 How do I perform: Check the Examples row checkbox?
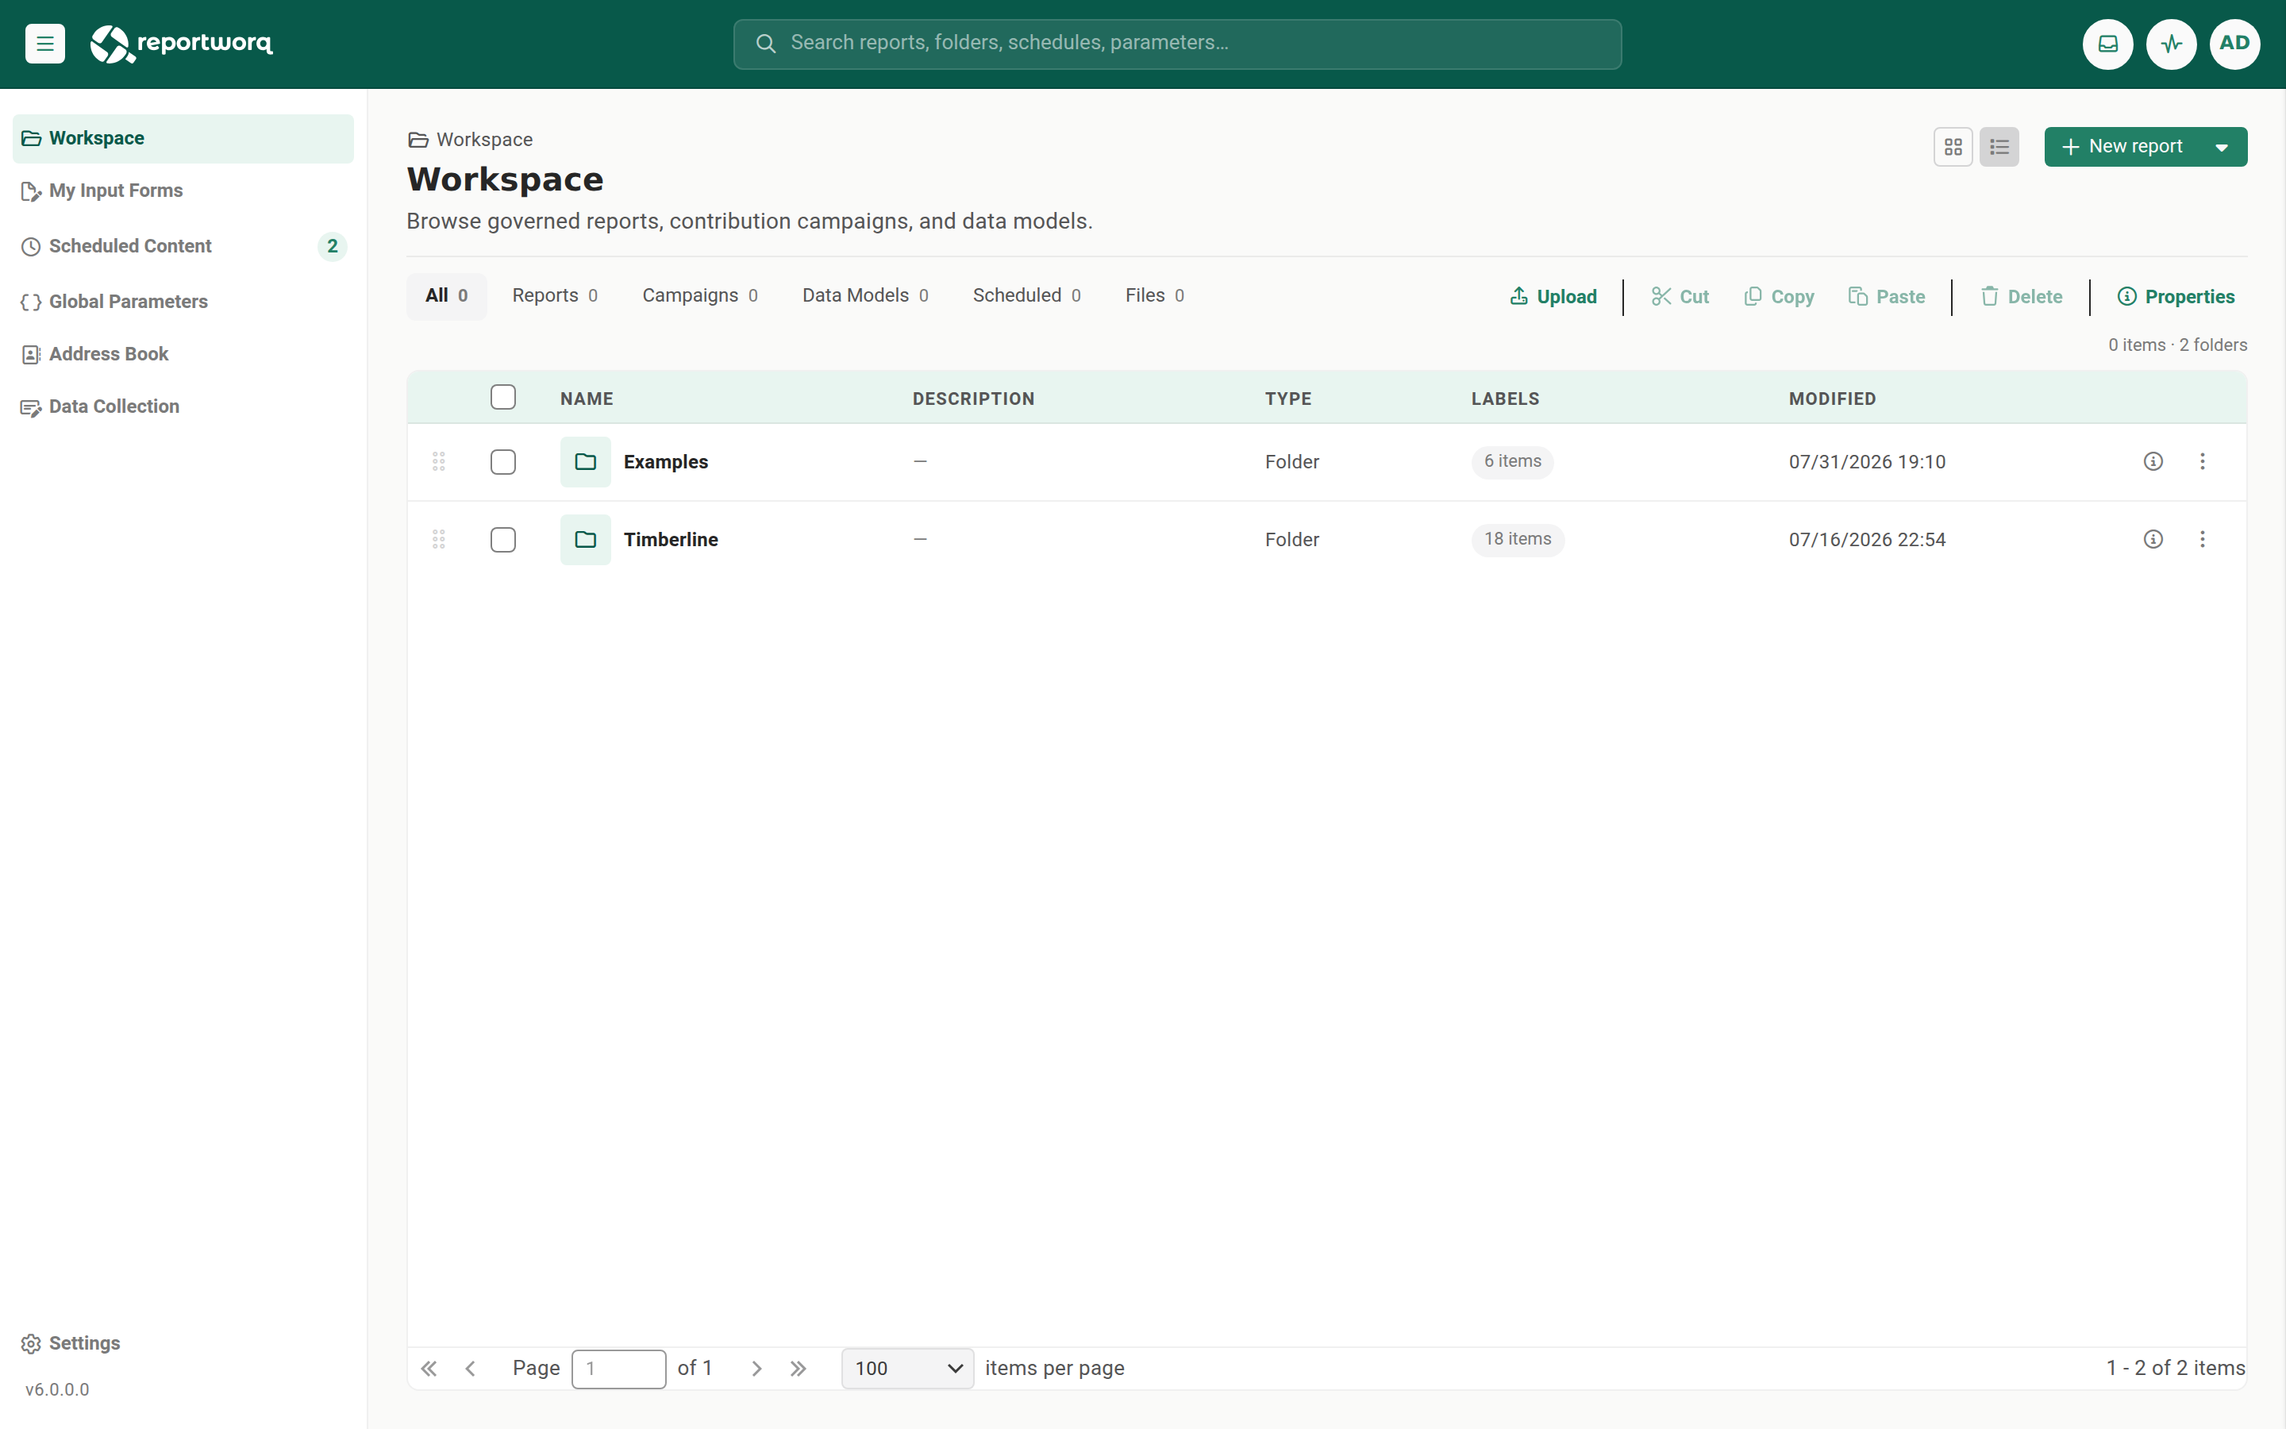pos(502,461)
